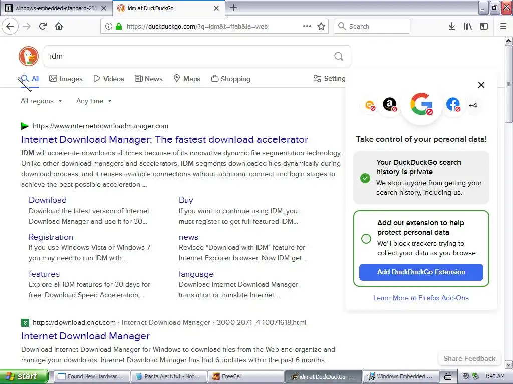Open the language sitelink

coord(196,274)
